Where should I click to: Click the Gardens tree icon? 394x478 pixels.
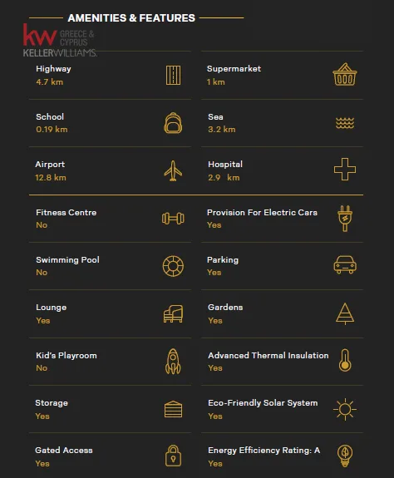[345, 313]
